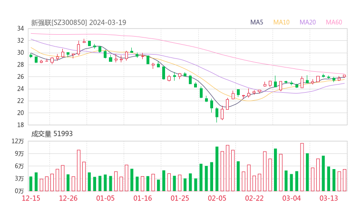Click the price axis value 34

pyautogui.click(x=20, y=28)
